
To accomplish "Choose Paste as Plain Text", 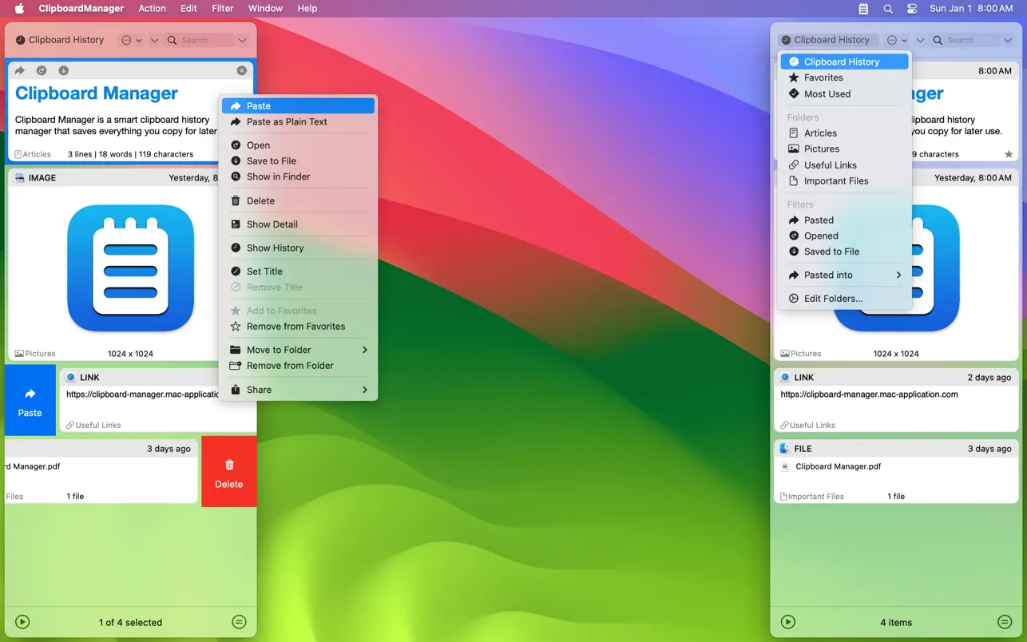I will click(298, 121).
